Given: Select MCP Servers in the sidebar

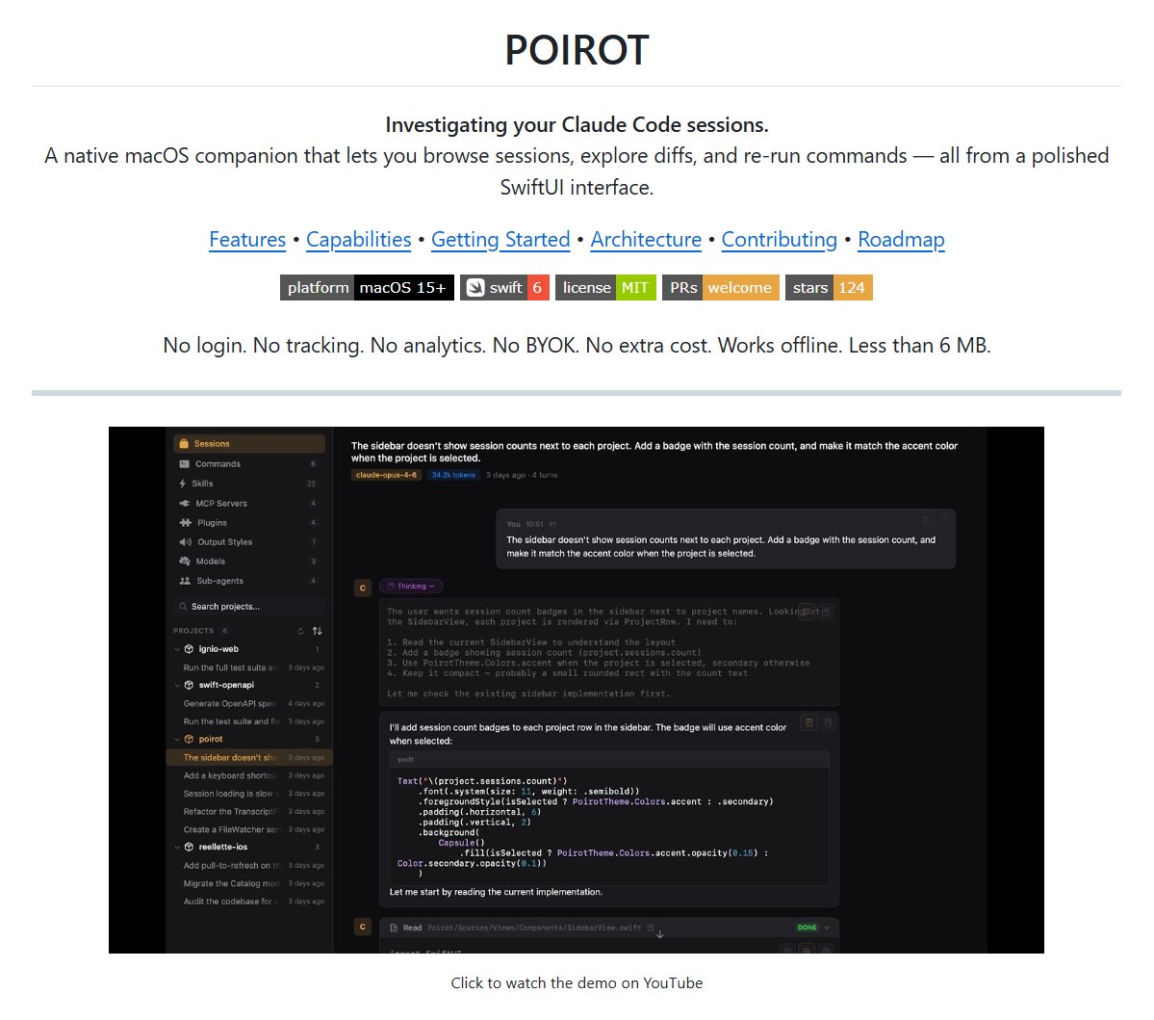Looking at the screenshot, I should 248,503.
